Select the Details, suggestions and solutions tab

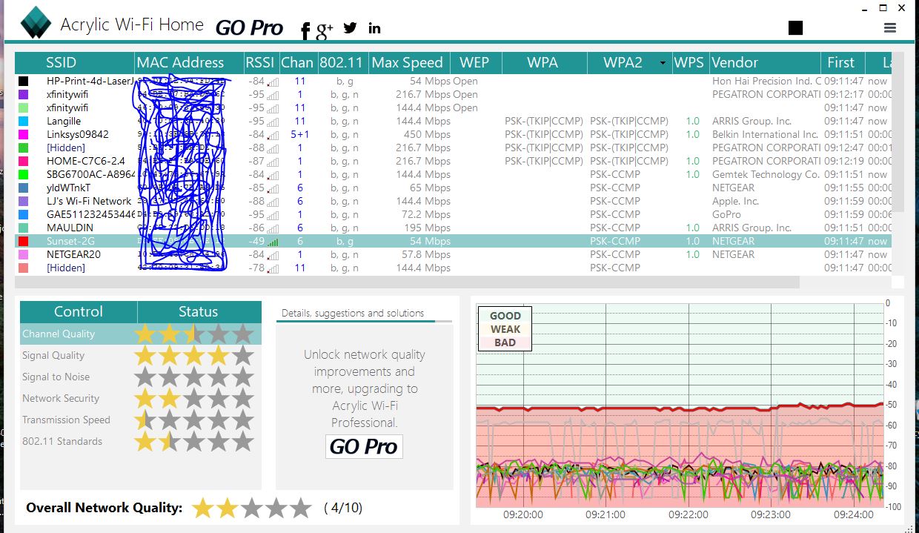point(353,313)
